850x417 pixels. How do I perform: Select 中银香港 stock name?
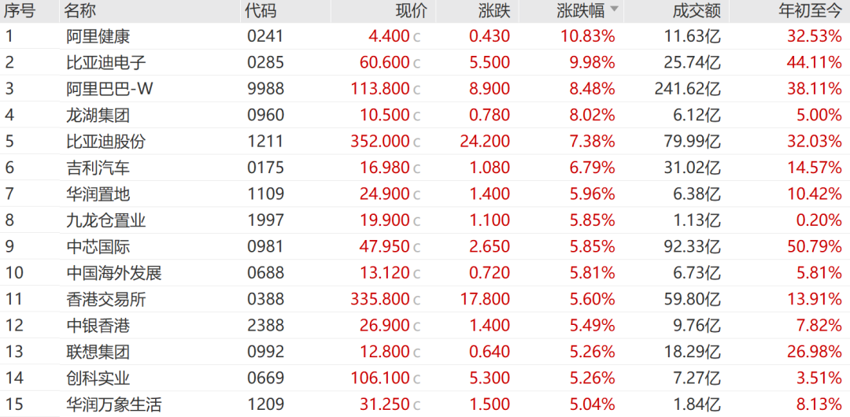[x=98, y=326]
